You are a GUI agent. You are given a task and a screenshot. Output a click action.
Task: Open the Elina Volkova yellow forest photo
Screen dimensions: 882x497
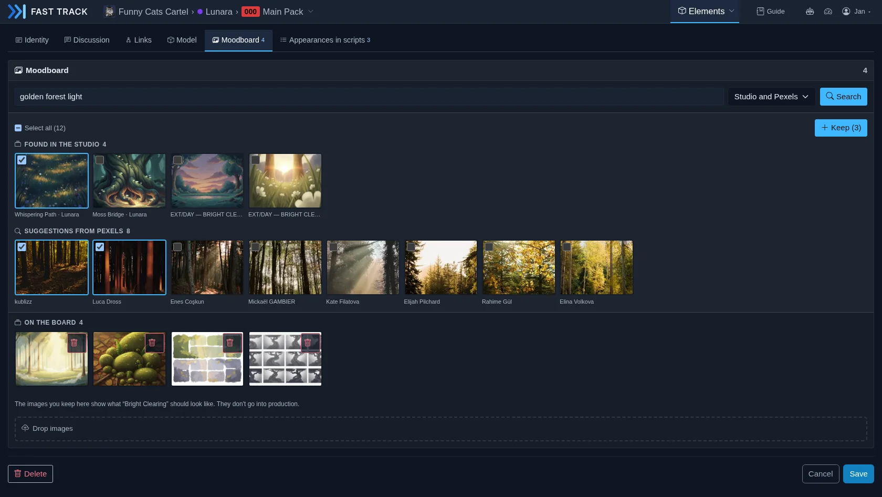point(596,267)
